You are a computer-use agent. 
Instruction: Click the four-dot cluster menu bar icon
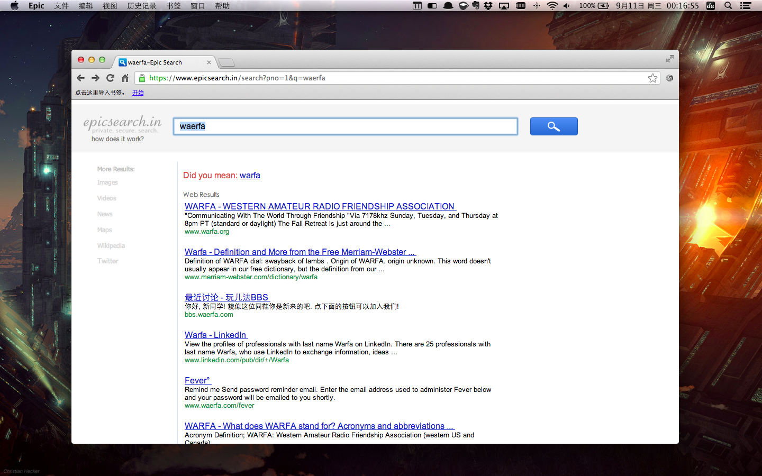(537, 6)
